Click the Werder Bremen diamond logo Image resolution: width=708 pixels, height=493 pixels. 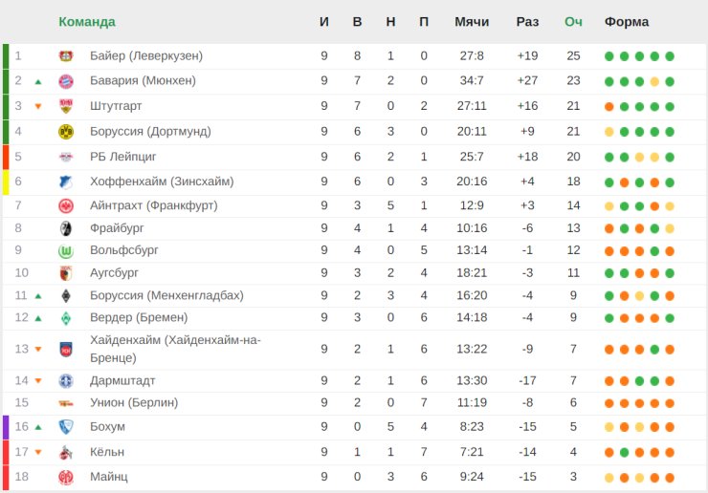(x=66, y=318)
